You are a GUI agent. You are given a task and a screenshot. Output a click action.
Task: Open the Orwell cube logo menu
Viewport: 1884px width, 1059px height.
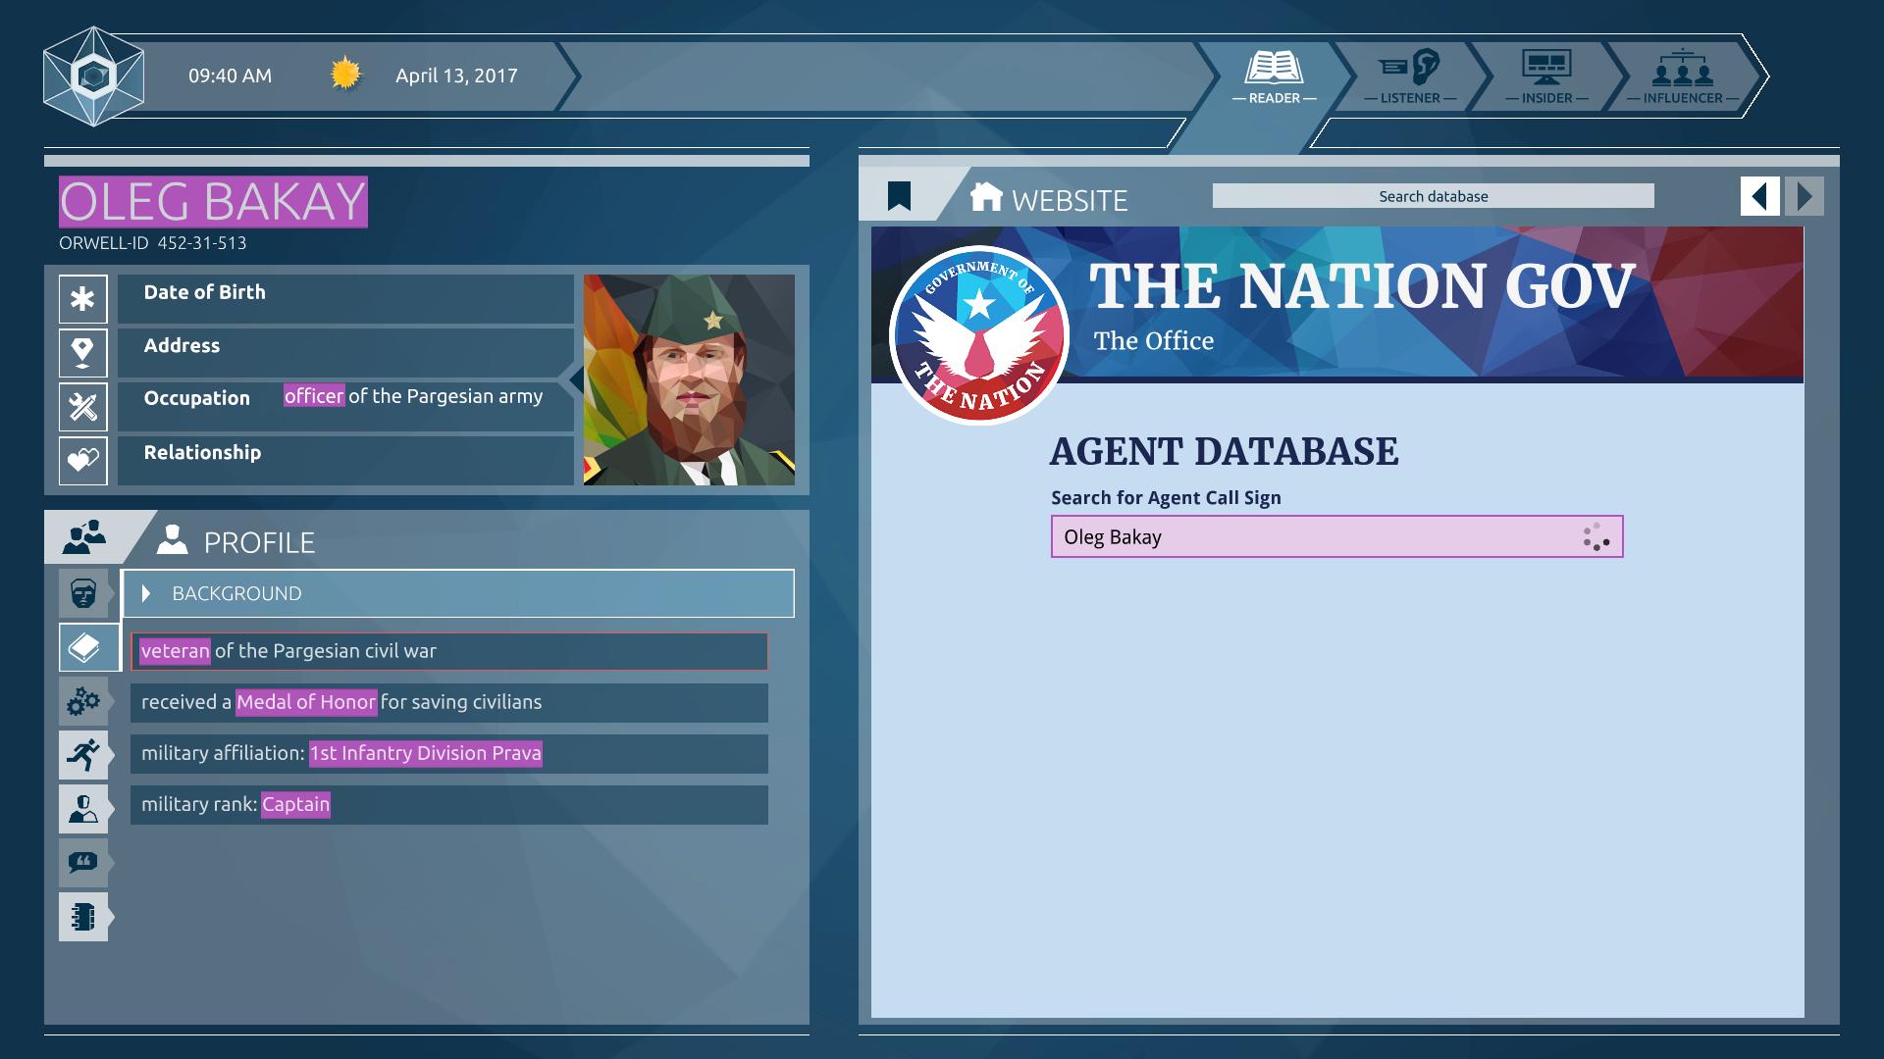pyautogui.click(x=94, y=76)
